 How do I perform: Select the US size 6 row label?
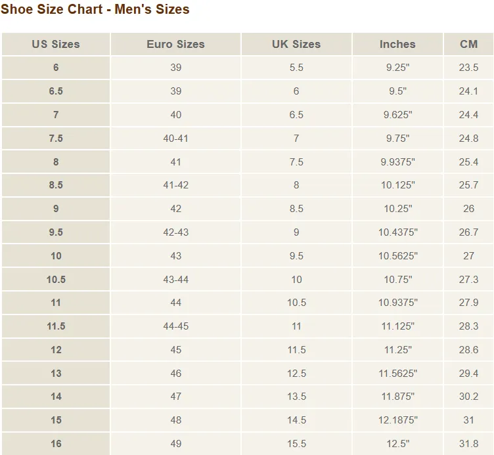pos(56,68)
